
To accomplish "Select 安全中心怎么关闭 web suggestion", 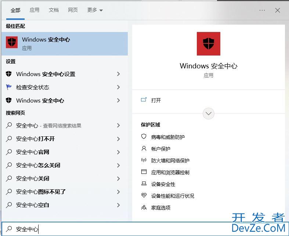I will 65,165.
